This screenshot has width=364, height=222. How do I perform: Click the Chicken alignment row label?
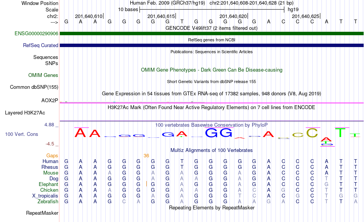pyautogui.click(x=49, y=190)
